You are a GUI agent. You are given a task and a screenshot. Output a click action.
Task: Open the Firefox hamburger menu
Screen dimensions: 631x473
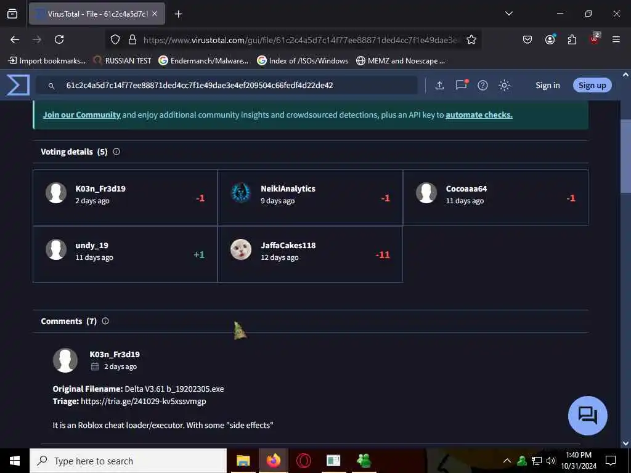click(x=616, y=39)
